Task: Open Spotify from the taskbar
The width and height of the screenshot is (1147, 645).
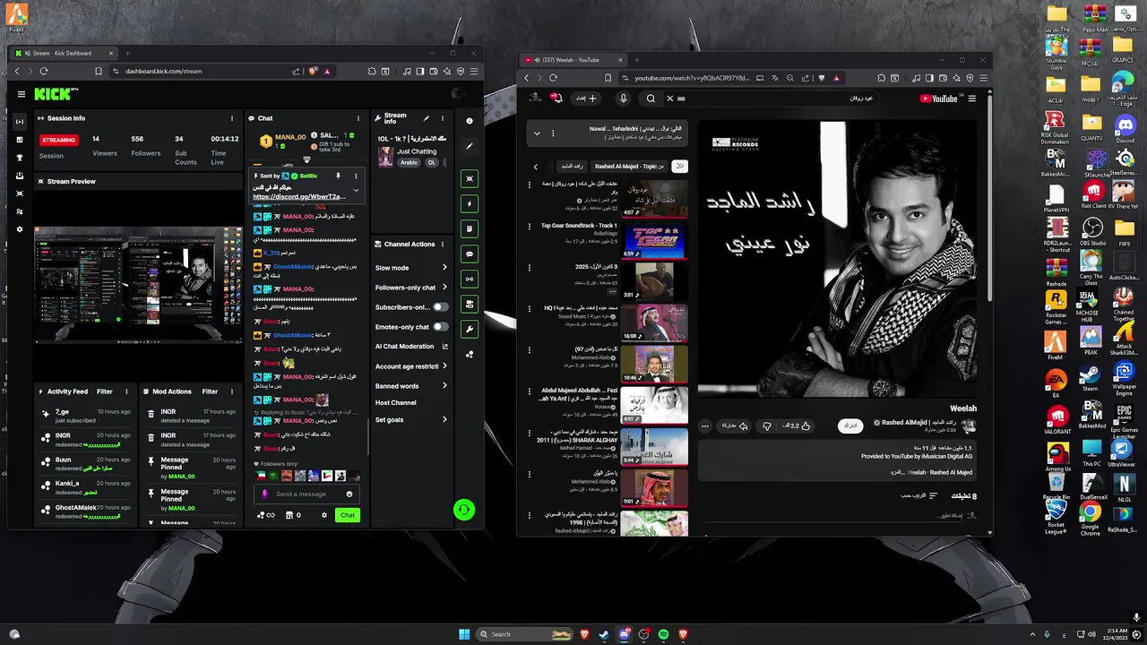Action: click(x=663, y=634)
